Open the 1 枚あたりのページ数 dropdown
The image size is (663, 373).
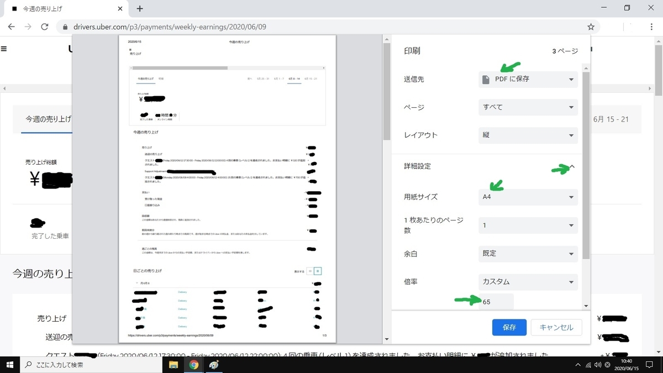[528, 225]
